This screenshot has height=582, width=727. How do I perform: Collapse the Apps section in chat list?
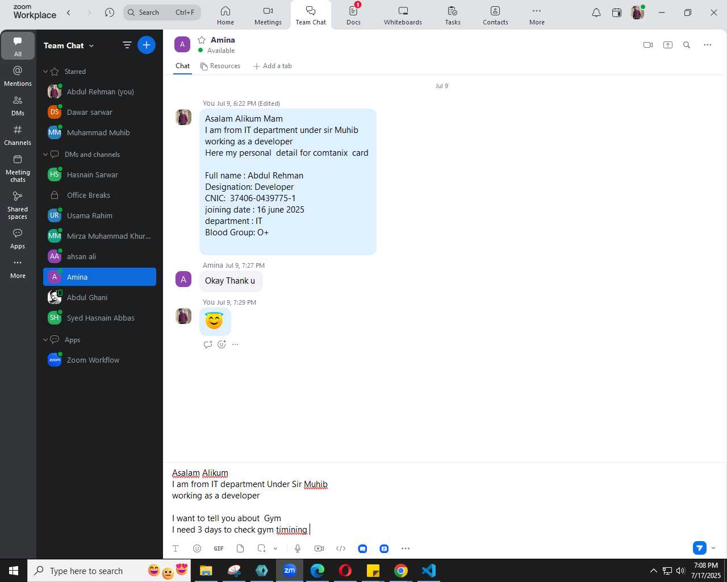[45, 340]
